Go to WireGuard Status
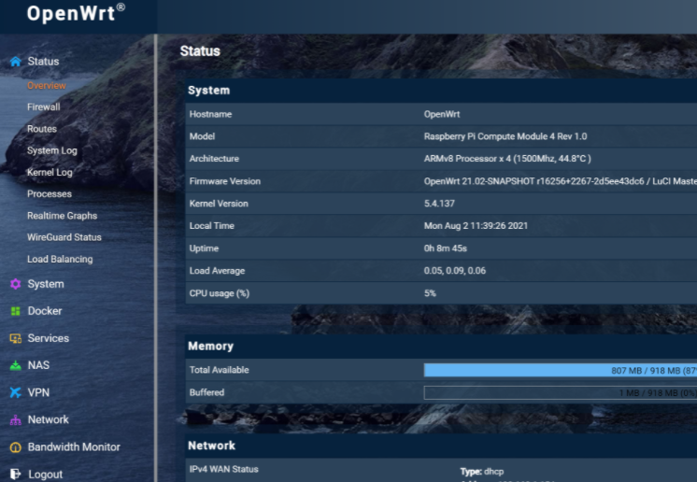The height and width of the screenshot is (482, 697). [x=64, y=237]
